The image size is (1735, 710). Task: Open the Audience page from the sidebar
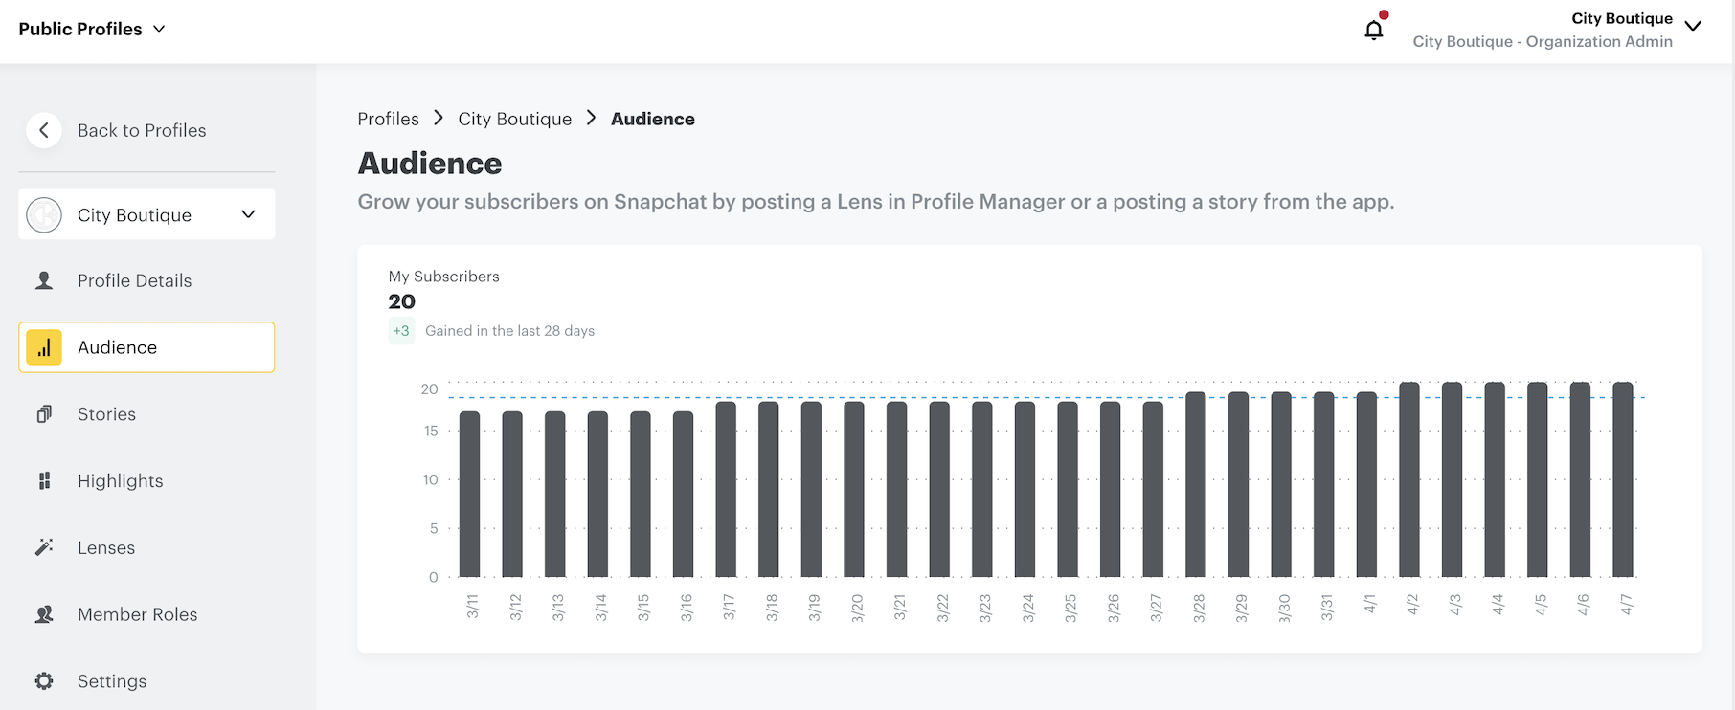(117, 347)
